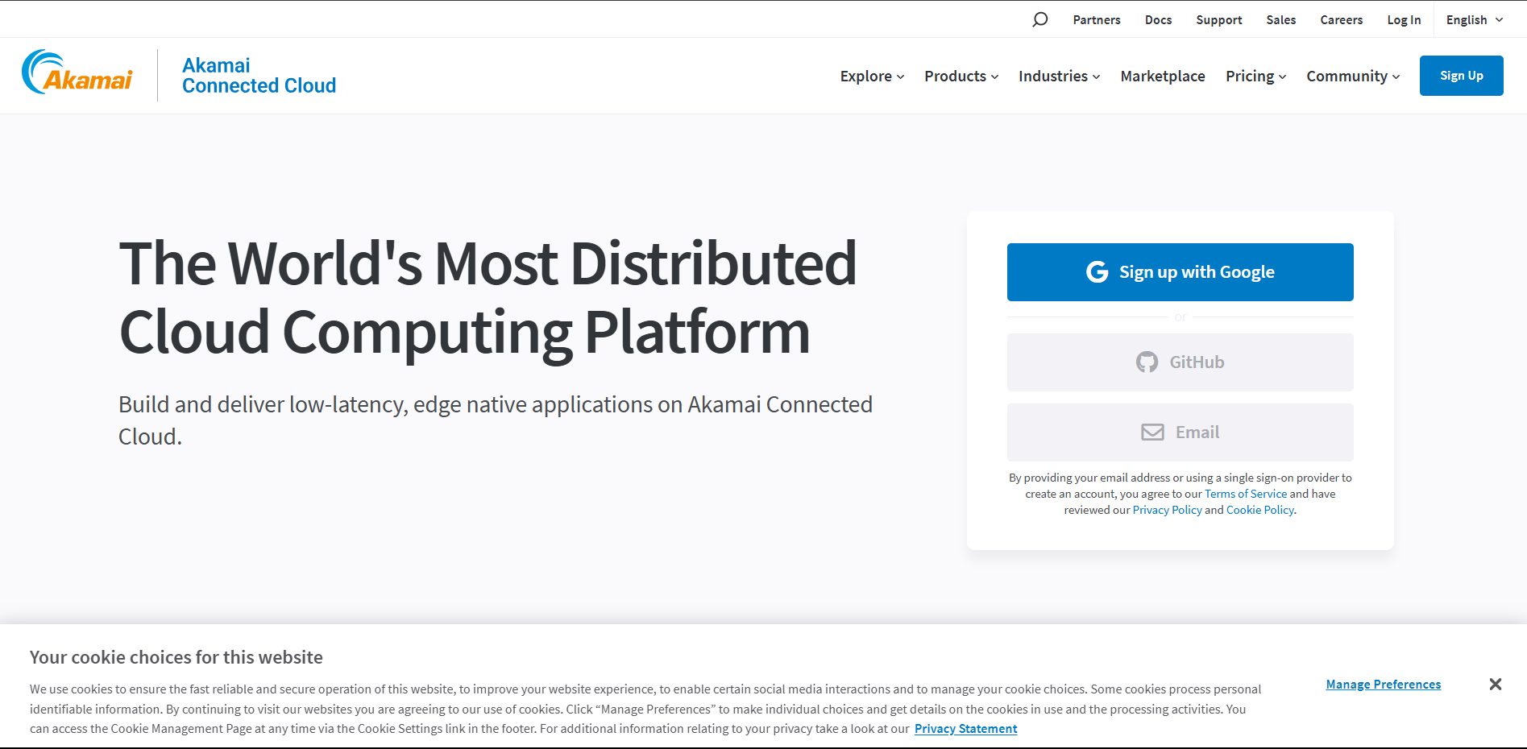The height and width of the screenshot is (749, 1527).
Task: Click Manage Preferences for cookies
Action: tap(1383, 684)
